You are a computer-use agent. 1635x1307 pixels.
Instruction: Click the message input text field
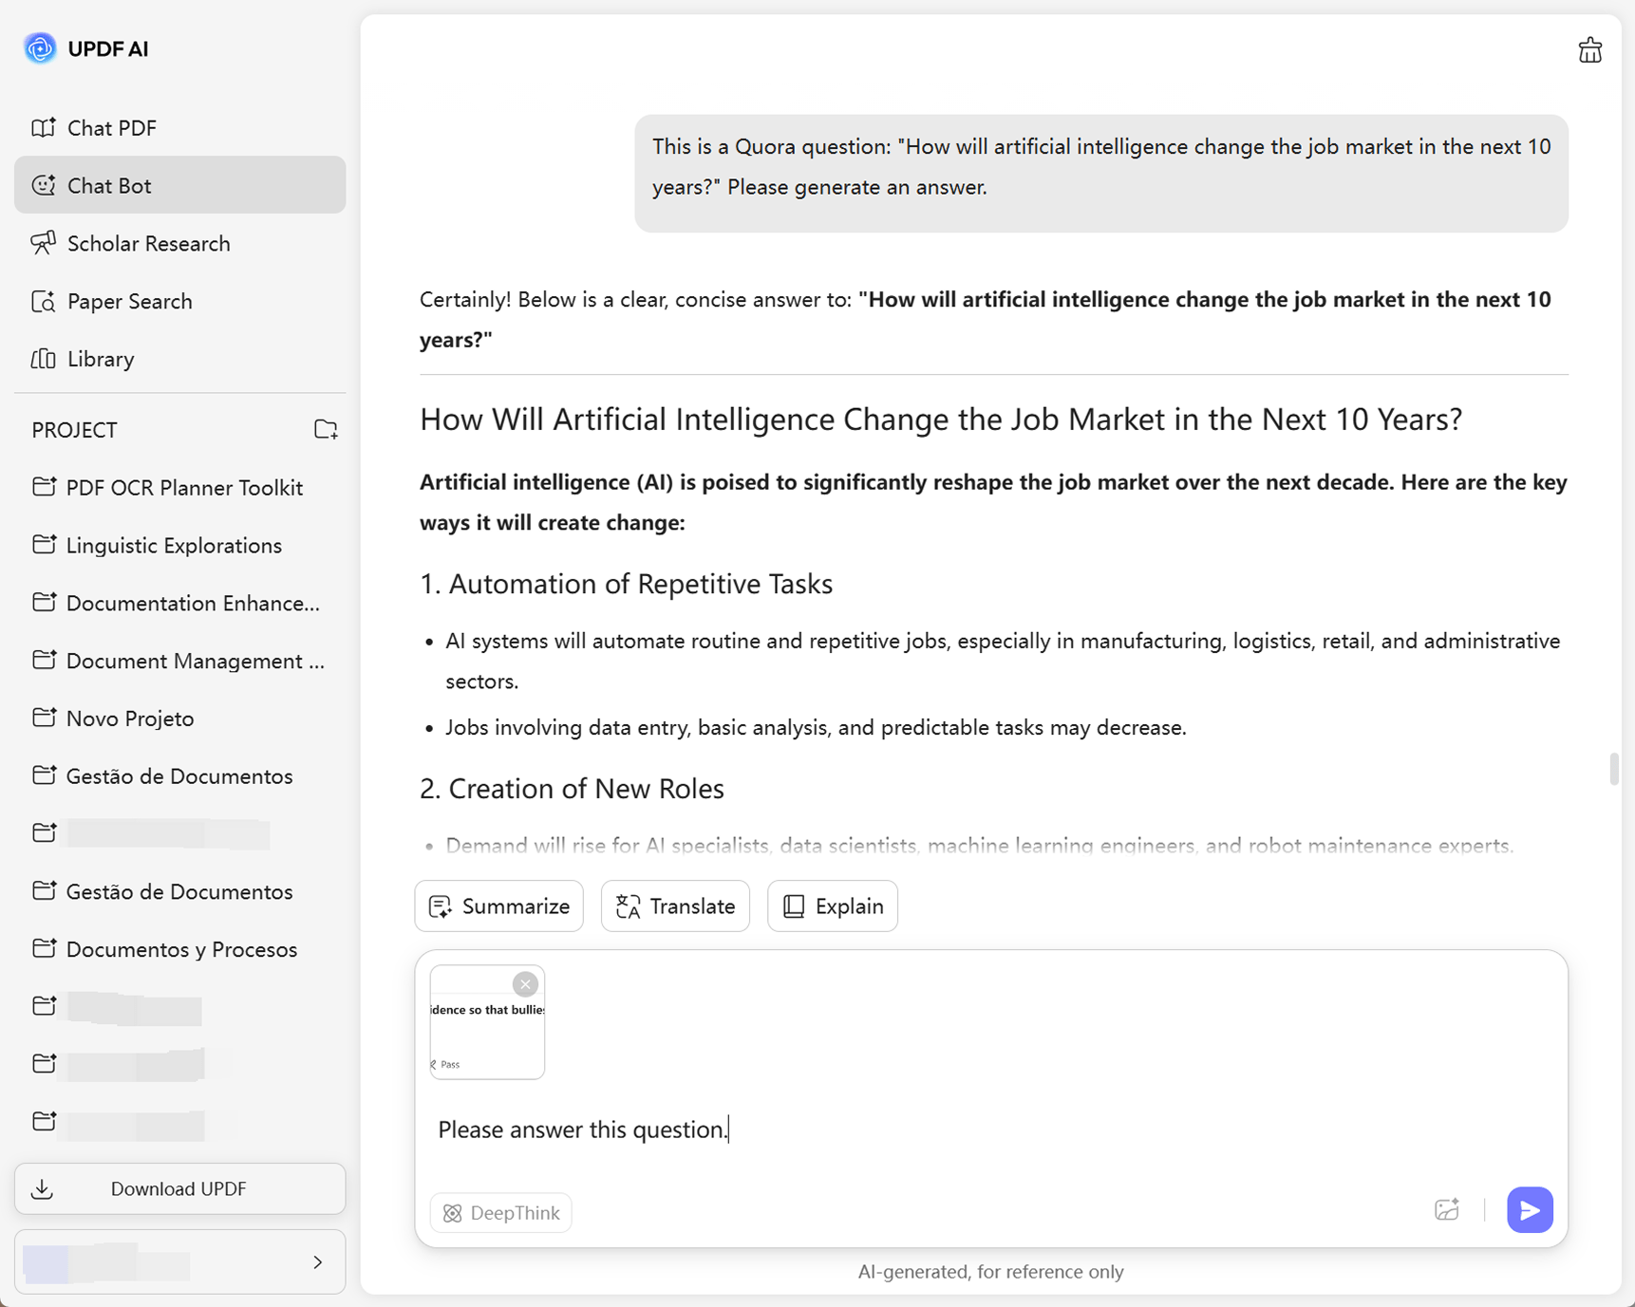949,1130
